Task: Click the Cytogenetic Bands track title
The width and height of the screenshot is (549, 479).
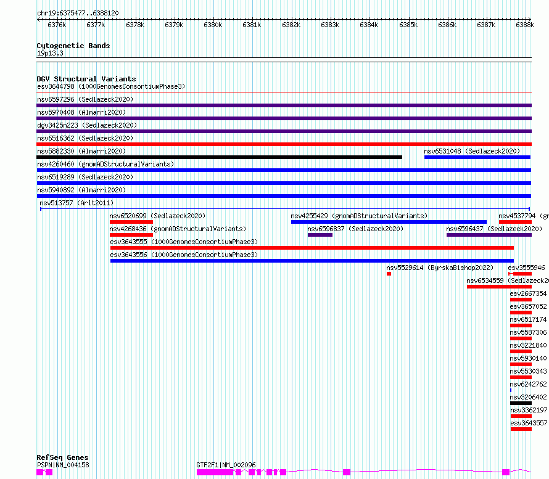Action: click(x=73, y=46)
